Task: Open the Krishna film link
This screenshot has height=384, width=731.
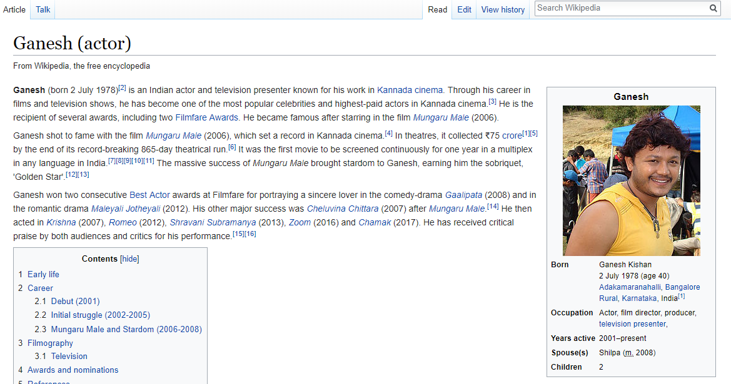Action: tap(61, 222)
